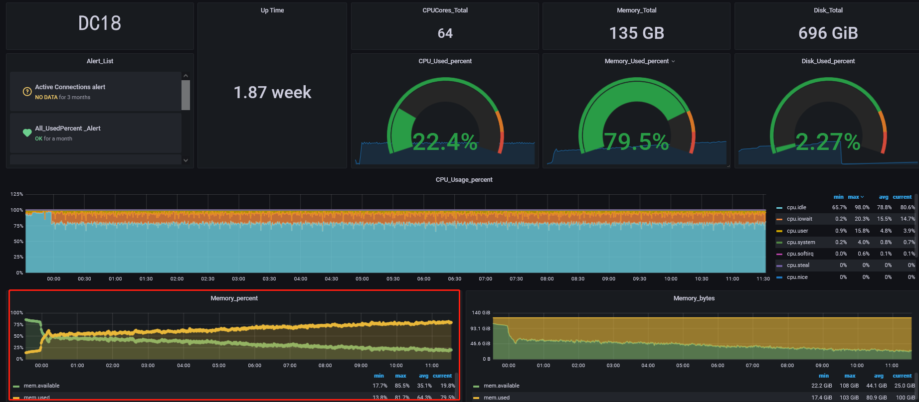Click max column sort chevron in CPU legend
Screen dimensions: 919x402
(x=862, y=197)
